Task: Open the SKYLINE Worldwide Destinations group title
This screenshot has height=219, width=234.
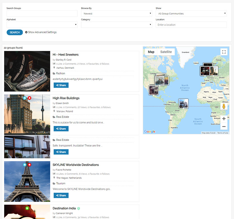Action: pyautogui.click(x=76, y=165)
